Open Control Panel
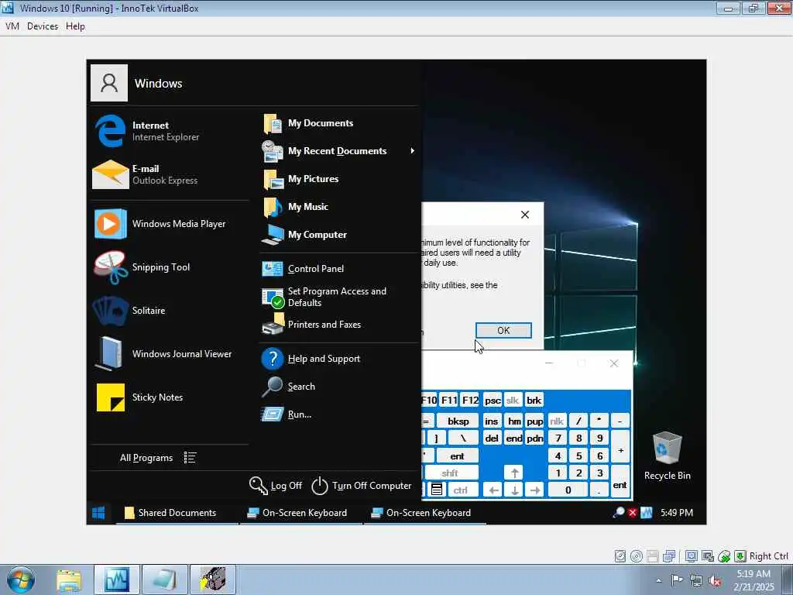The width and height of the screenshot is (793, 595). pyautogui.click(x=339, y=269)
